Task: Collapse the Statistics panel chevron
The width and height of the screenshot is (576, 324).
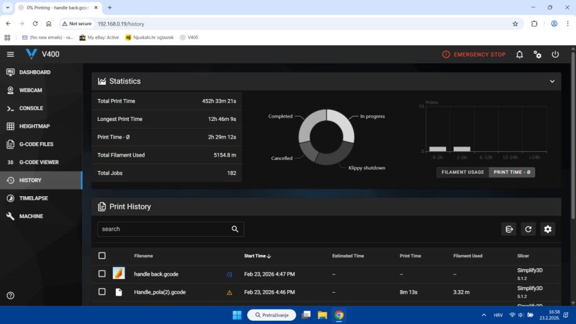Action: (552, 81)
